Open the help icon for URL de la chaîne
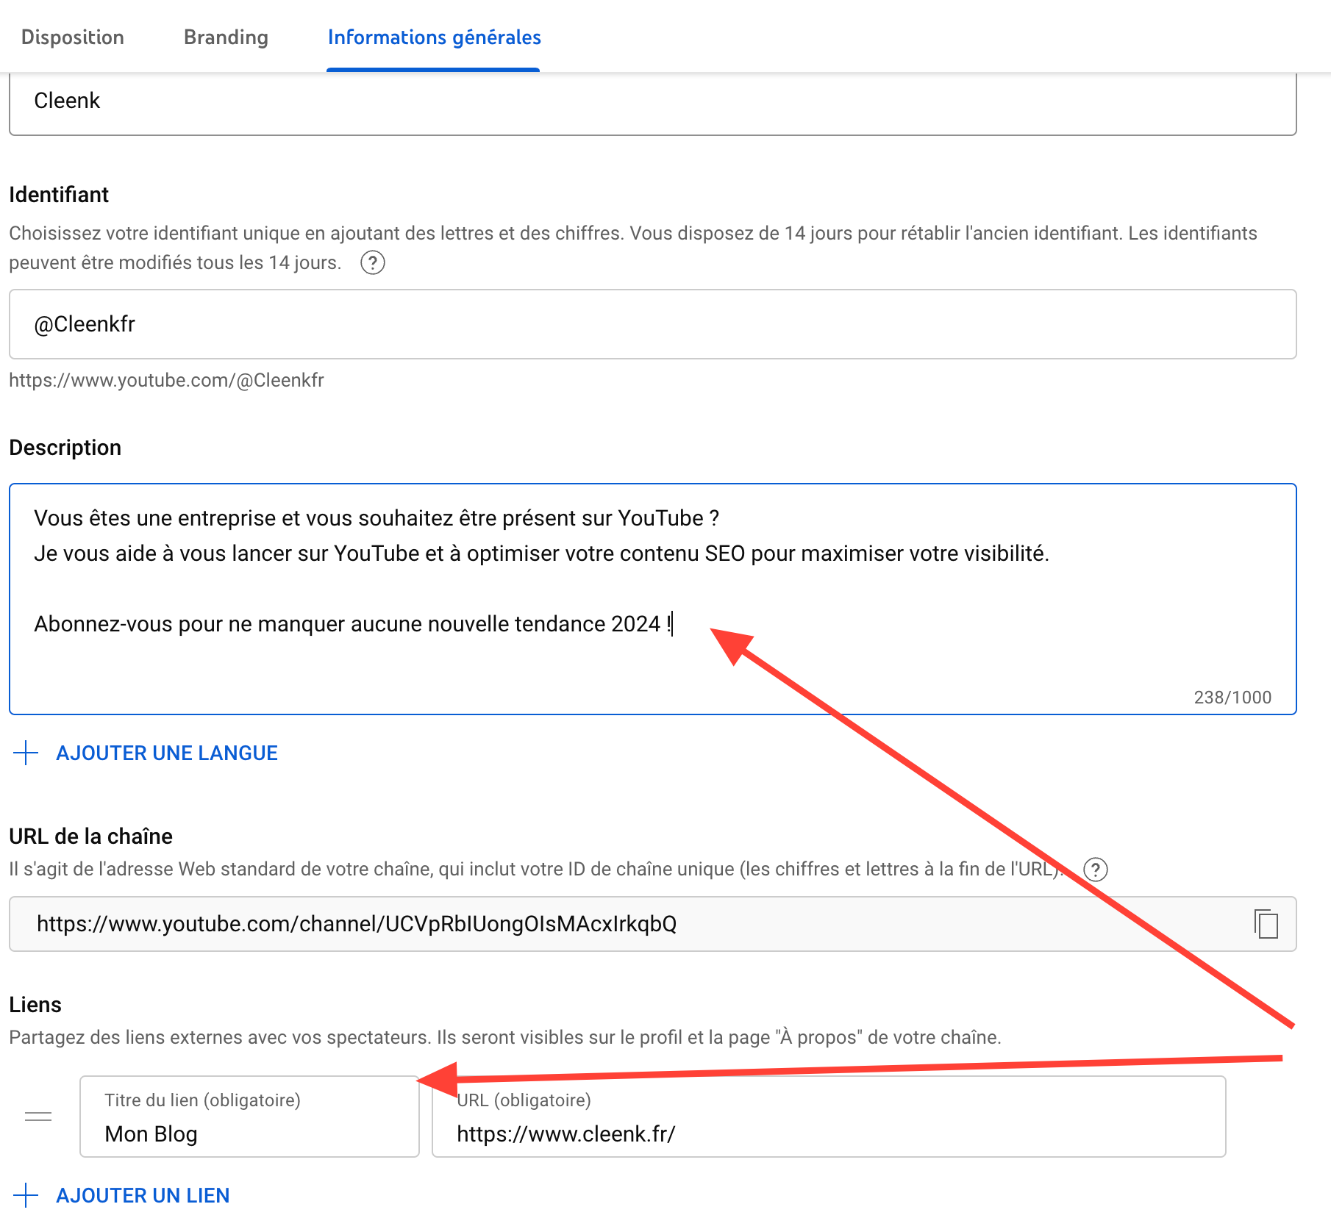This screenshot has height=1229, width=1331. tap(1096, 870)
